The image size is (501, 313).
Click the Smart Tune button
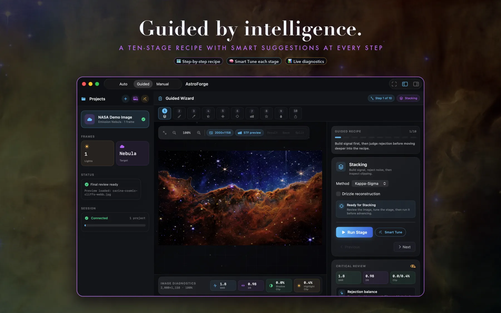(x=390, y=232)
